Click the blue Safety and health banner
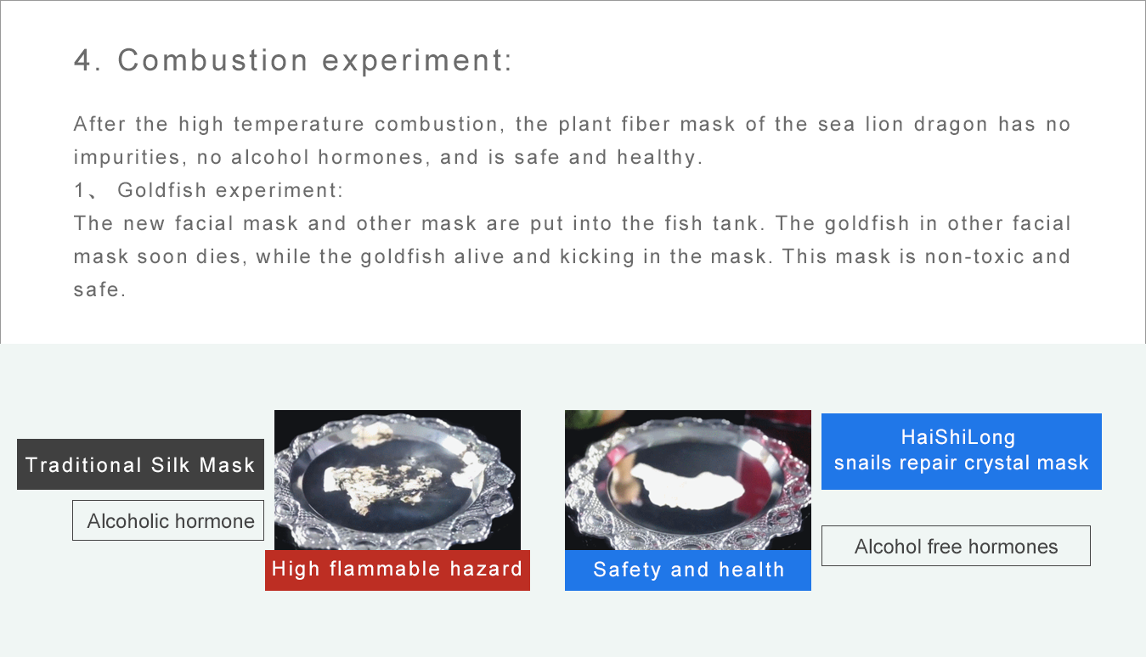 point(688,570)
